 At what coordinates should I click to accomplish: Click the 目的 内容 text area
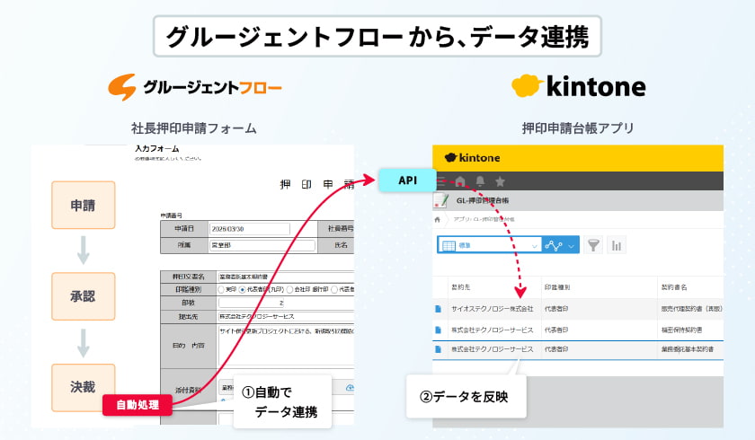[x=286, y=347]
